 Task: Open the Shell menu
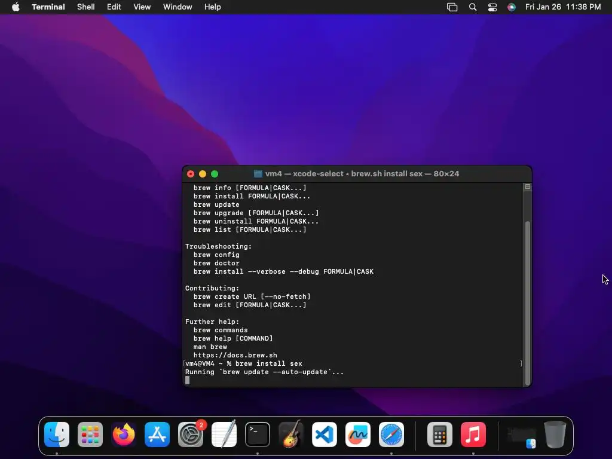(x=86, y=7)
